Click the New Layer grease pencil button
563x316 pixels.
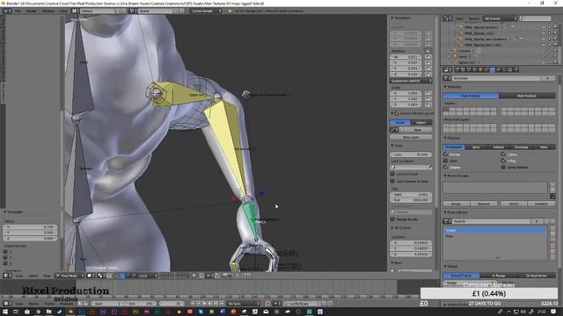click(x=411, y=137)
